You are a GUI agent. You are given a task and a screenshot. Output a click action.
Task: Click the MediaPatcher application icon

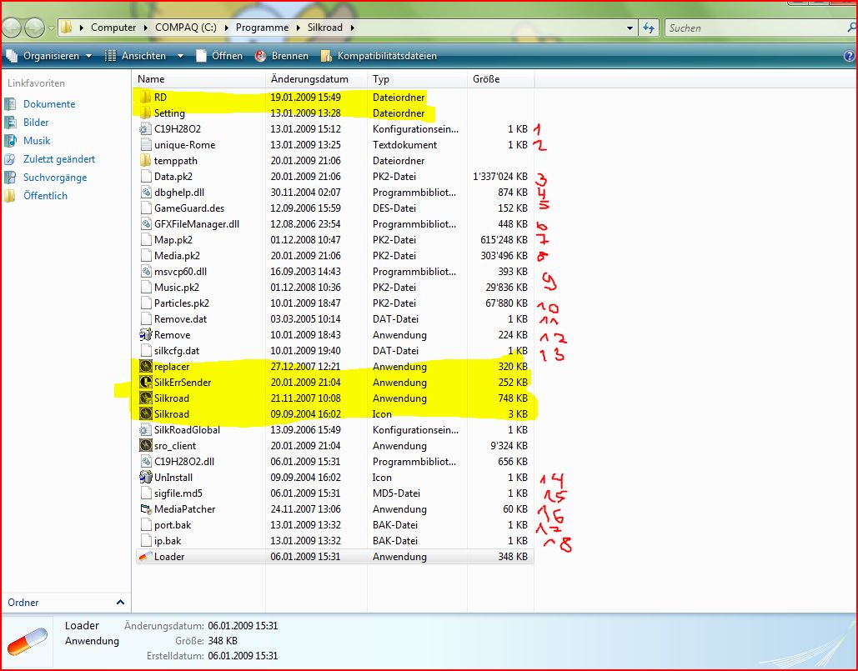[x=145, y=509]
